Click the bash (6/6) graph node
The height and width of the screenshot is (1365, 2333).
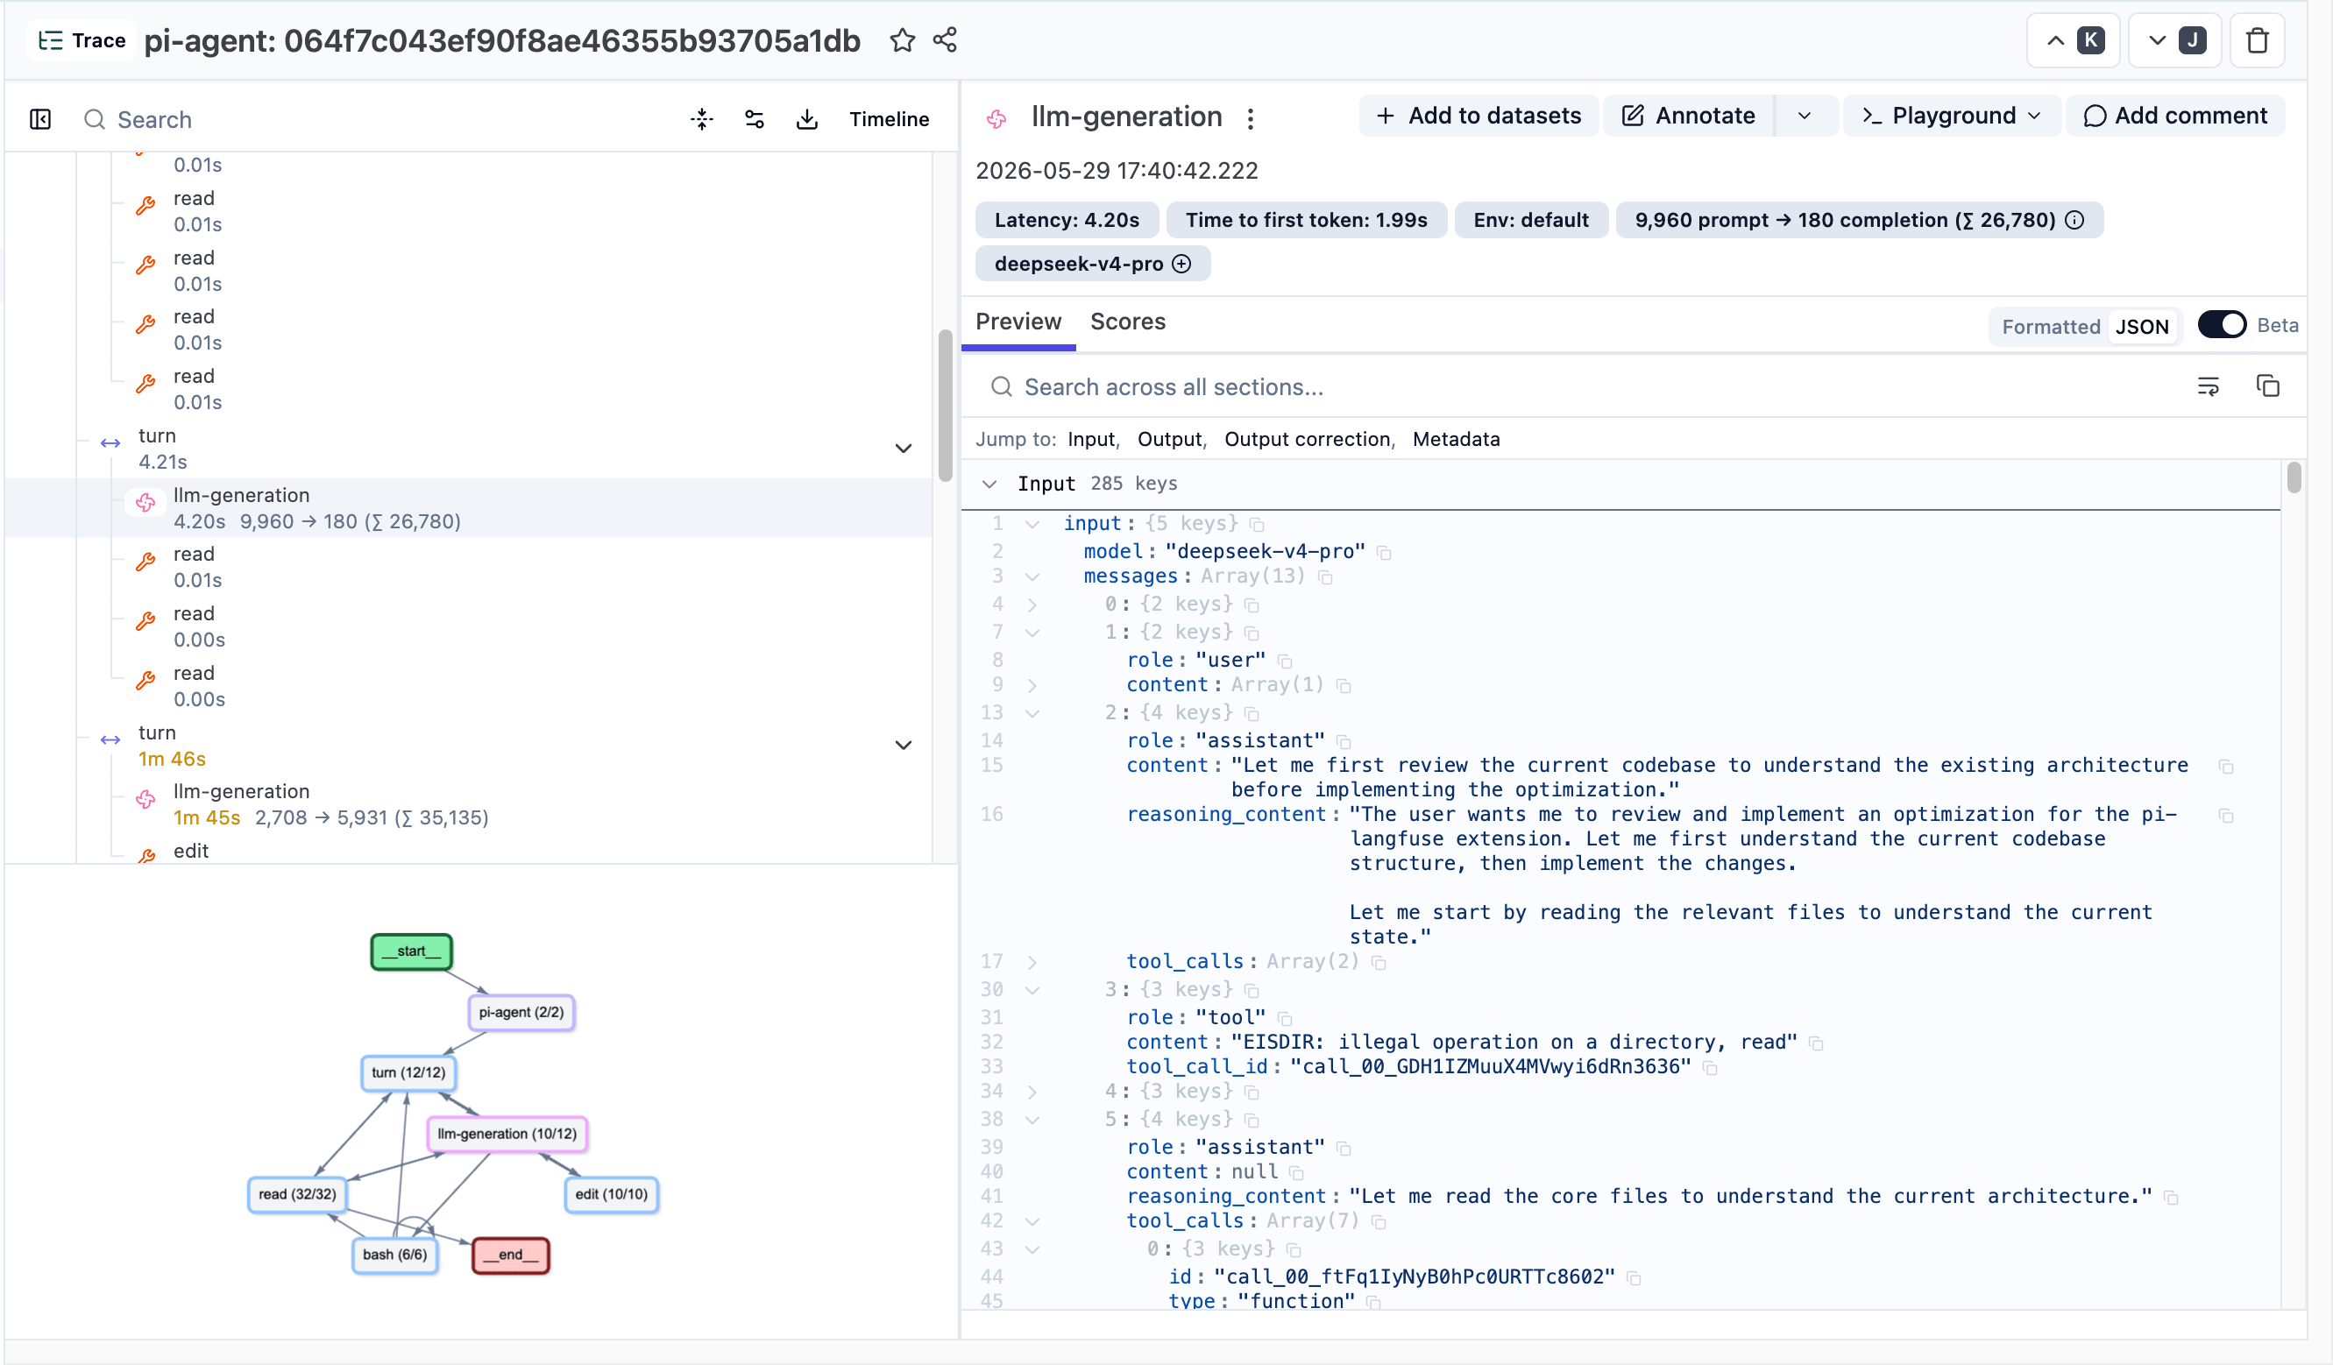click(394, 1255)
